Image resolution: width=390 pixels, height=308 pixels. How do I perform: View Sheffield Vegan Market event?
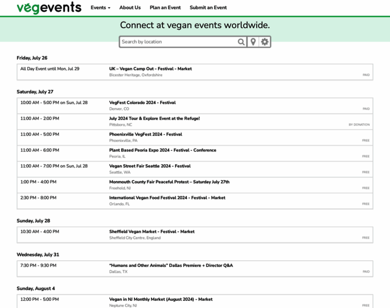152,232
